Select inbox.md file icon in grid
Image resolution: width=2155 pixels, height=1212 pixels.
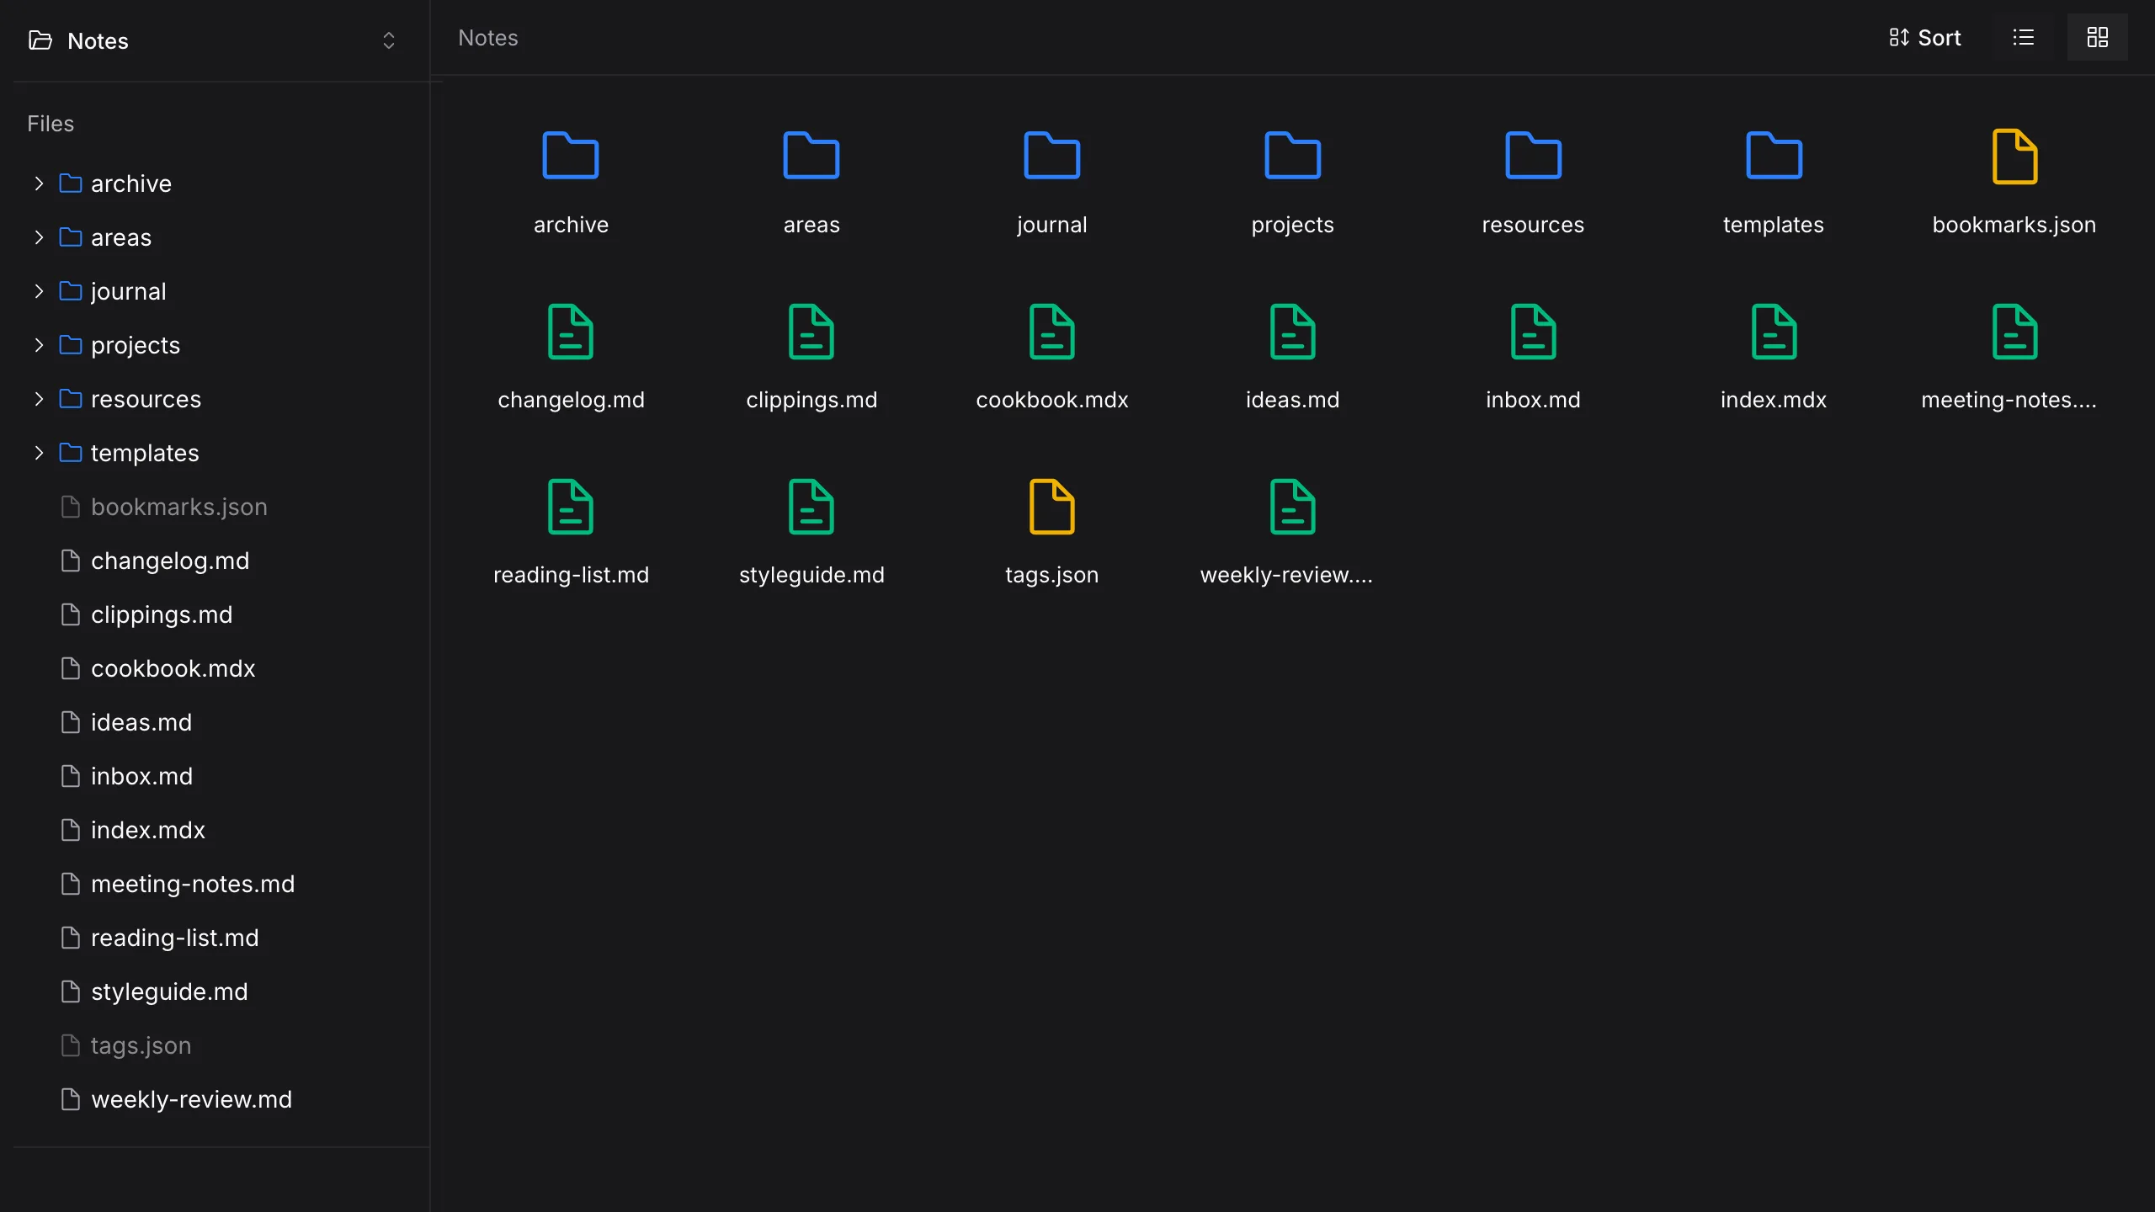(1534, 332)
